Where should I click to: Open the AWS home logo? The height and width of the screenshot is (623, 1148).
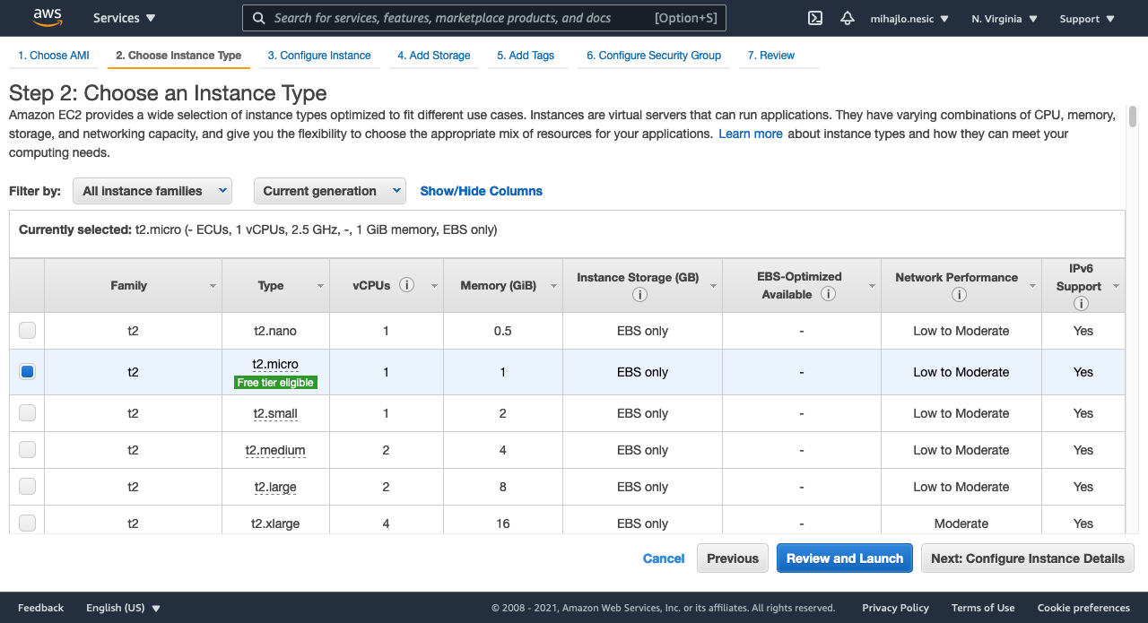pyautogui.click(x=47, y=17)
